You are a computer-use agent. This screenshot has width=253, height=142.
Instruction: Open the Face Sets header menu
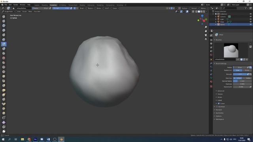(x=37, y=11)
